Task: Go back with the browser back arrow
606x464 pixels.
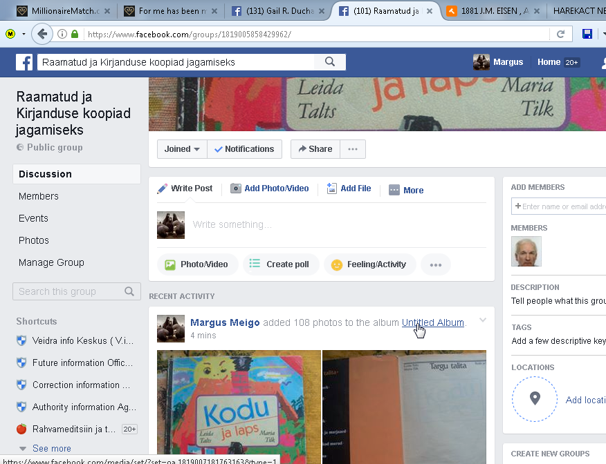Action: pyautogui.click(x=42, y=35)
